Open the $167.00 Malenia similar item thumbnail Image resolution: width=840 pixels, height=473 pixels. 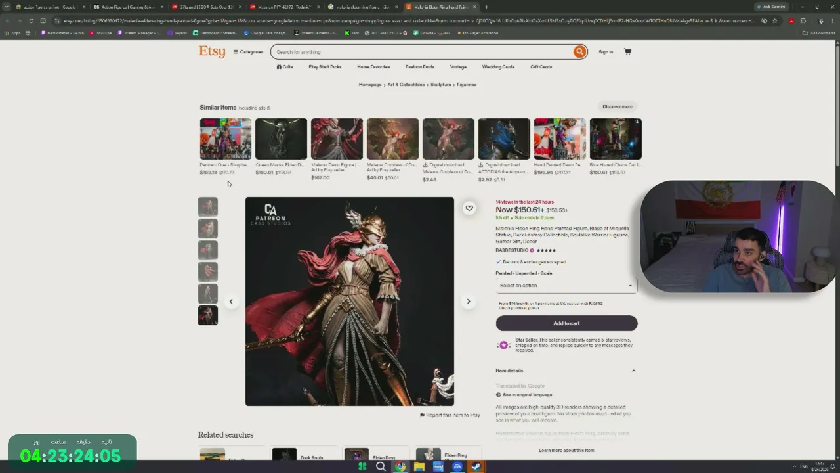(337, 139)
